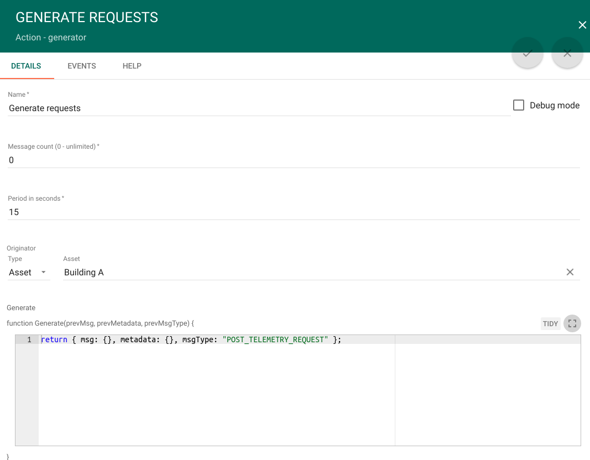Expand the code editor to fullscreen

click(572, 323)
